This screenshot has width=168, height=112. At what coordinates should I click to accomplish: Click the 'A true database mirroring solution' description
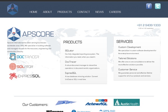(81, 78)
